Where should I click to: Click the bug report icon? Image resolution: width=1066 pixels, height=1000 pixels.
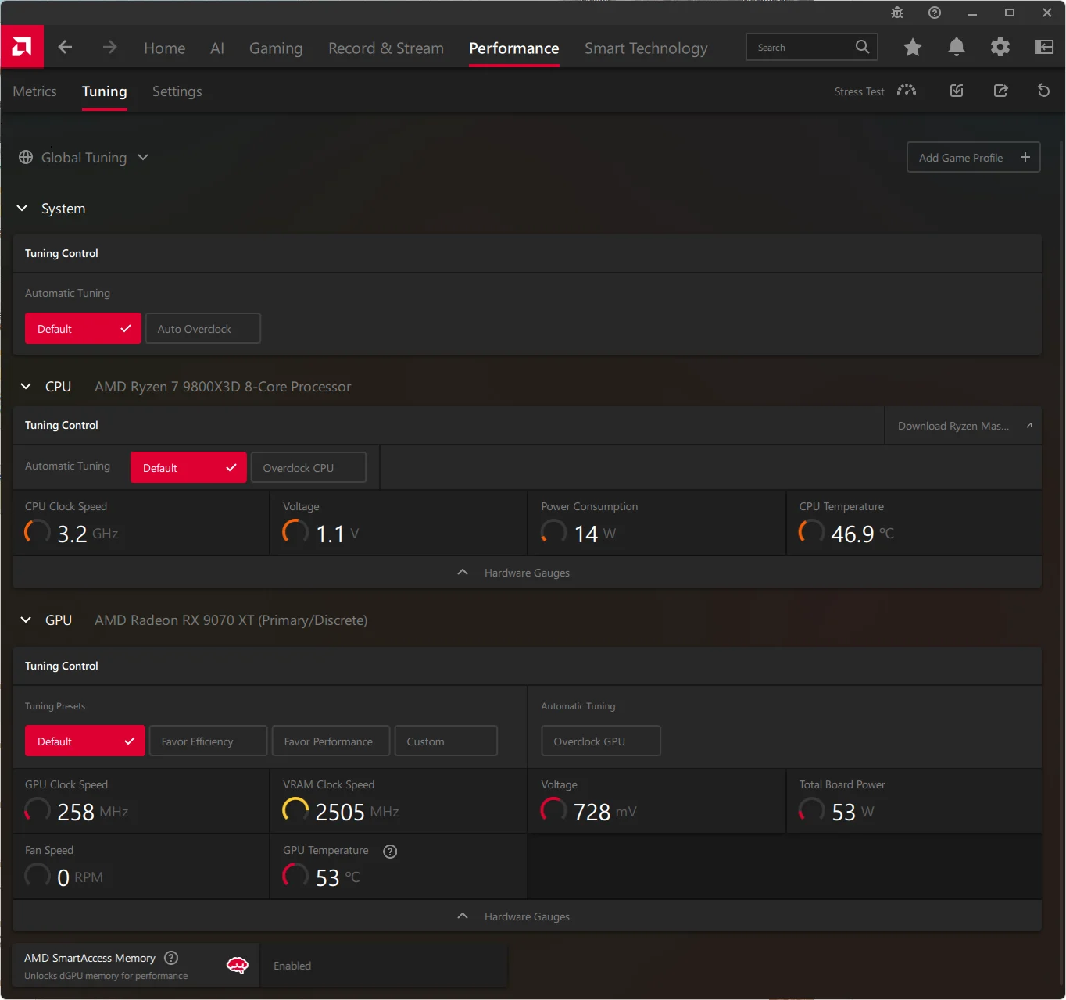pyautogui.click(x=896, y=12)
